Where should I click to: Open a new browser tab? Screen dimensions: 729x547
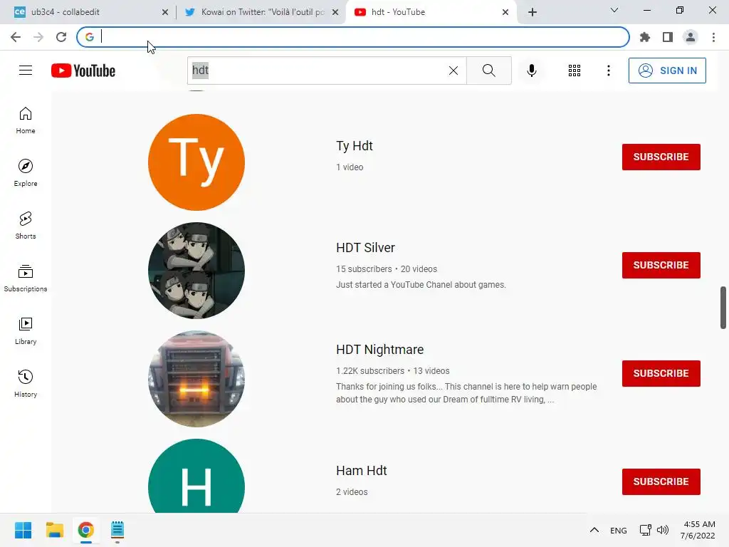tap(533, 12)
